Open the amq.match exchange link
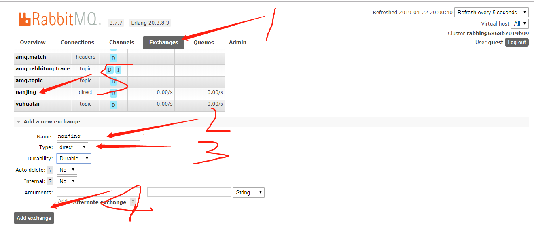Screen dimensions: 534x234 coord(31,57)
